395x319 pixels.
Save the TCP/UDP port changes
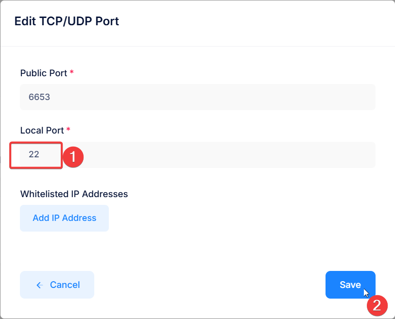pyautogui.click(x=350, y=285)
